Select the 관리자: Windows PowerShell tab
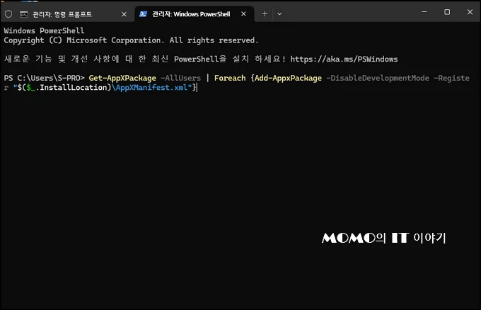Viewport: 481px width, 310px height. (194, 14)
